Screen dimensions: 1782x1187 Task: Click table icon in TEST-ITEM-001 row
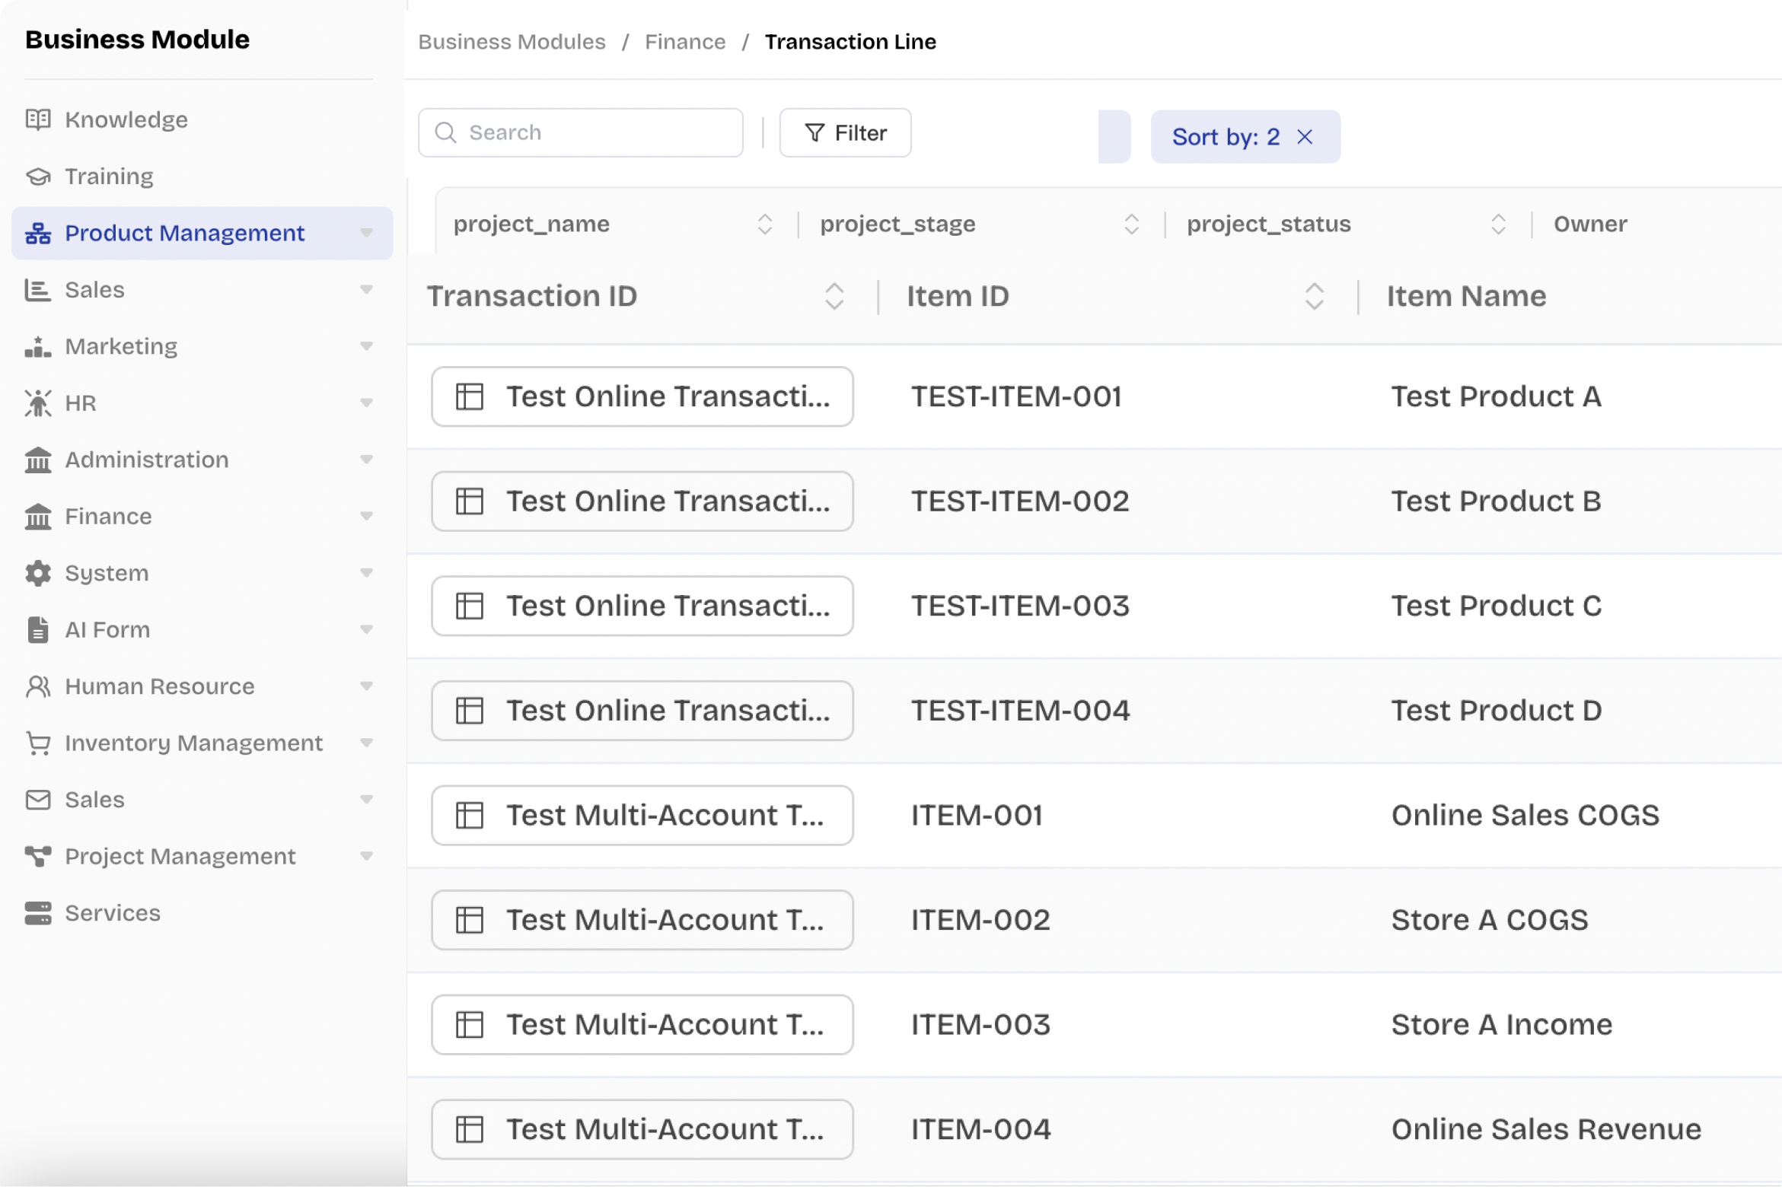point(470,396)
